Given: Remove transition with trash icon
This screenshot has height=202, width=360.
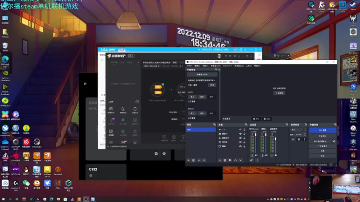Looking at the screenshot, I should [299, 139].
